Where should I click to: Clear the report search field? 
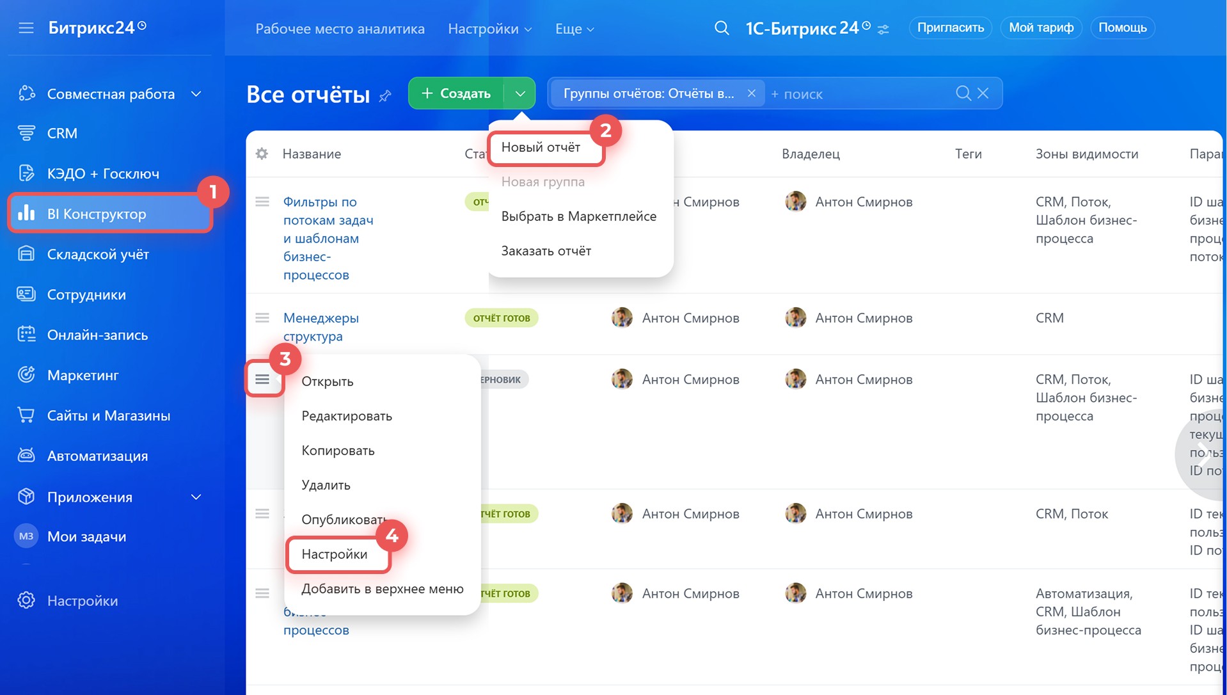(x=983, y=93)
